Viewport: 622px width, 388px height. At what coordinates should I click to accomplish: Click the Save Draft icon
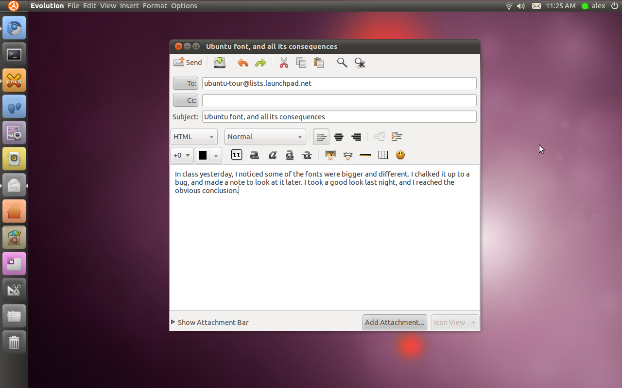tap(220, 63)
